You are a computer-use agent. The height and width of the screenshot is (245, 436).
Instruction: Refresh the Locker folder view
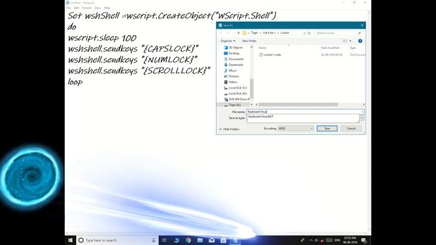pos(309,33)
